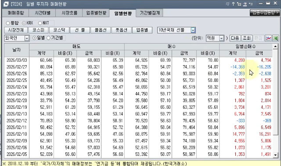Click the 2026/02/12 date cell
Viewport: 281px width, 166px height.
(x=17, y=121)
